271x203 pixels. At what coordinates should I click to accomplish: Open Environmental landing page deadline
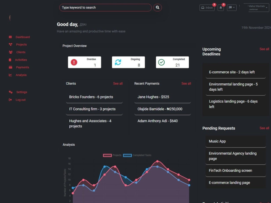pyautogui.click(x=236, y=87)
